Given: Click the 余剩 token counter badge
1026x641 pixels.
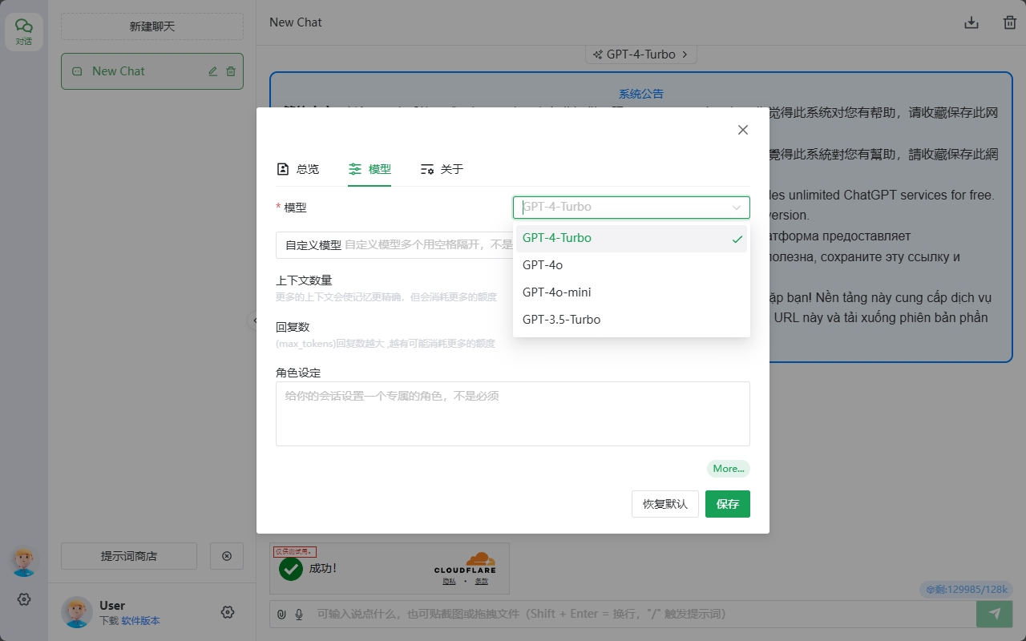Looking at the screenshot, I should coord(966,590).
